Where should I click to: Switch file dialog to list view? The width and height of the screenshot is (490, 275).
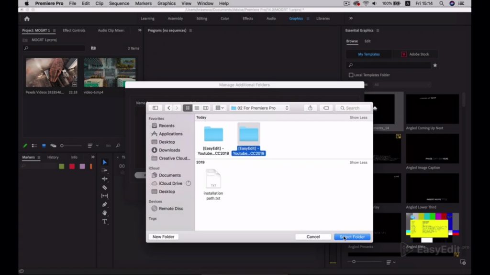[x=197, y=108]
